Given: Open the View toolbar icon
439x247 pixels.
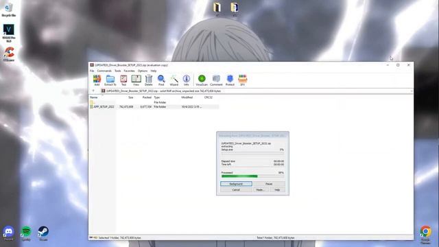Looking at the screenshot, I should (136, 80).
